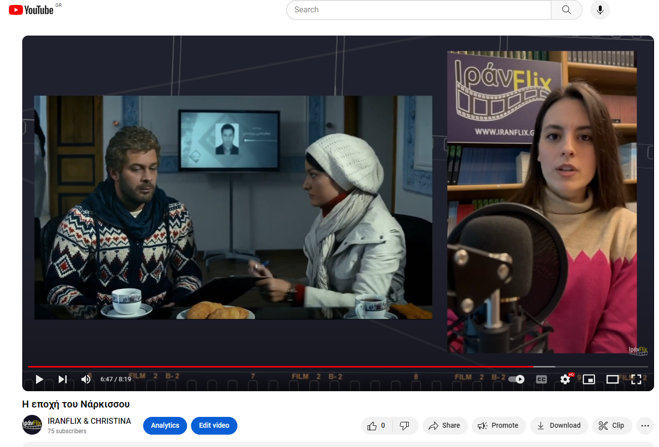Switch to miniplayer mode

tap(589, 379)
